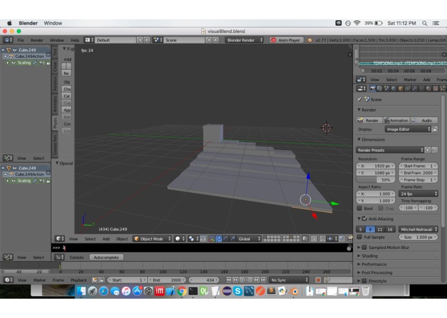Open the 3D viewport editor type selector
Image resolution: width=447 pixels, height=318 pixels.
tap(60, 239)
